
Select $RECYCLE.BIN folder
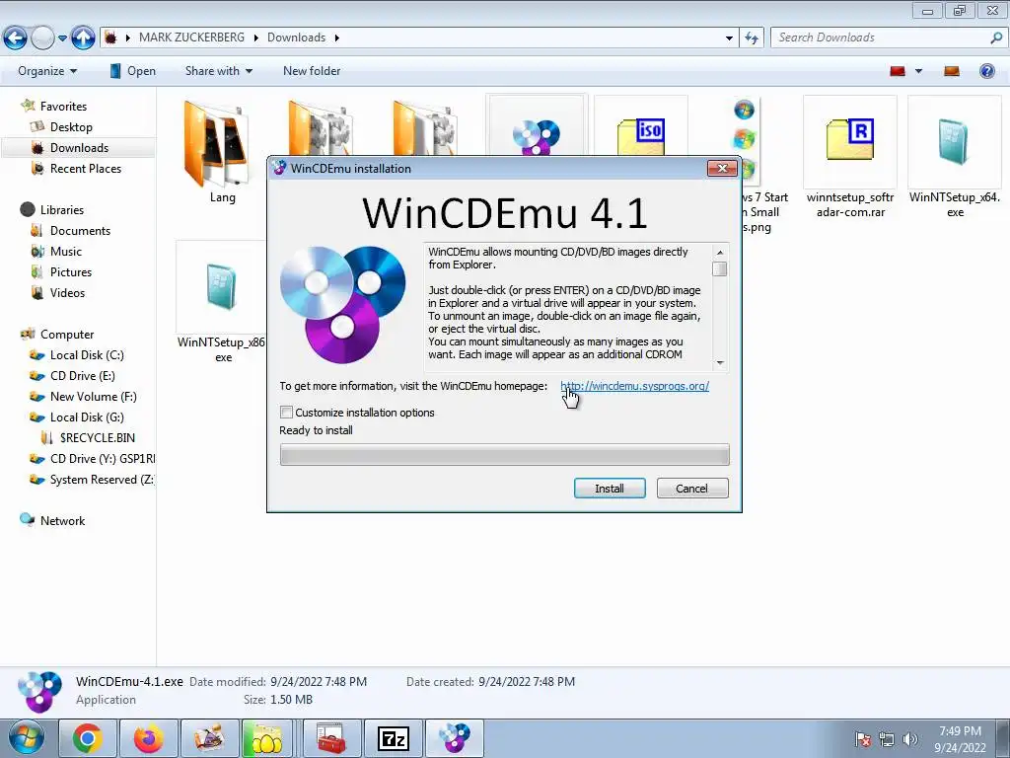tap(97, 437)
